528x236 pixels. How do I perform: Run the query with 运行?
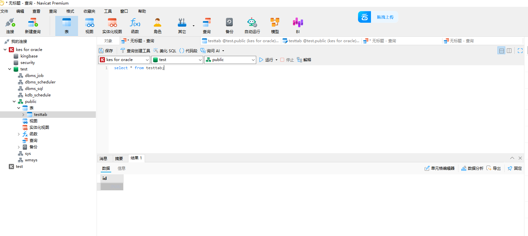point(266,60)
